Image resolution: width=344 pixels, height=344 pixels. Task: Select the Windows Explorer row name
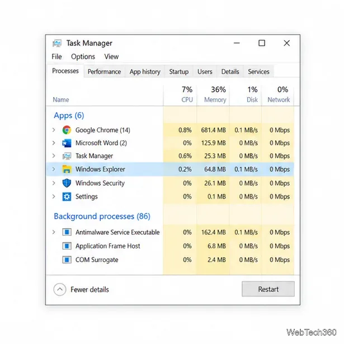coord(100,169)
